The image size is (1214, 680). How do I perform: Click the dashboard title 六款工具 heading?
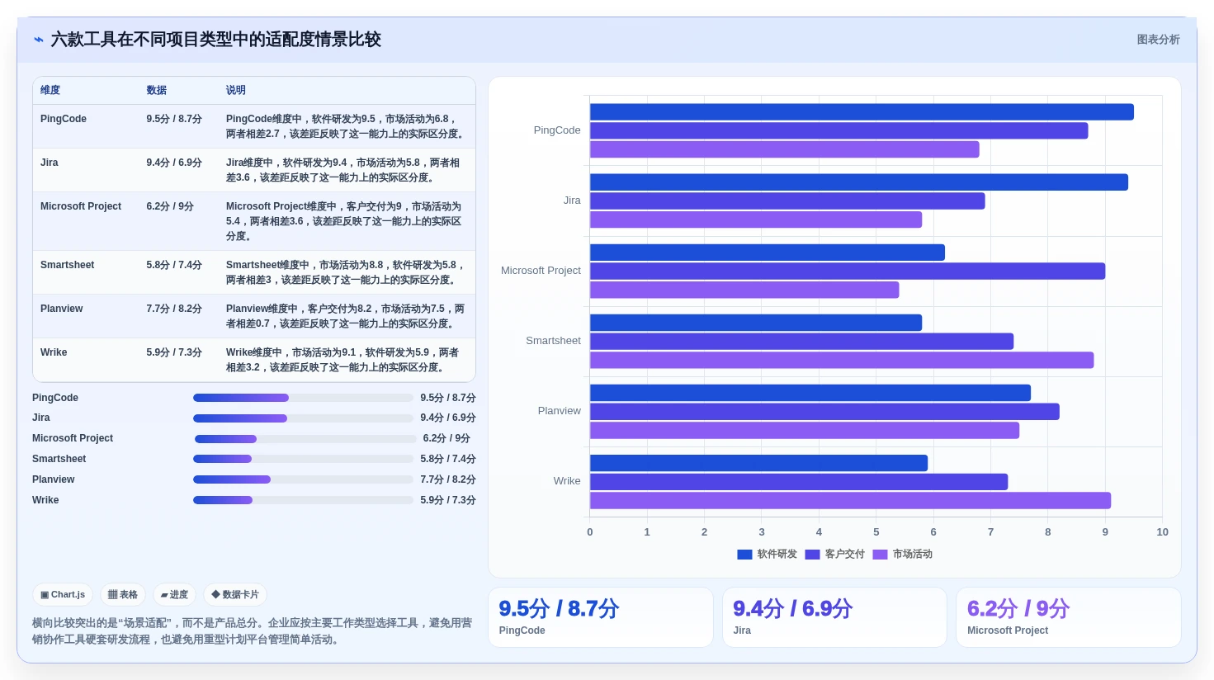(215, 40)
